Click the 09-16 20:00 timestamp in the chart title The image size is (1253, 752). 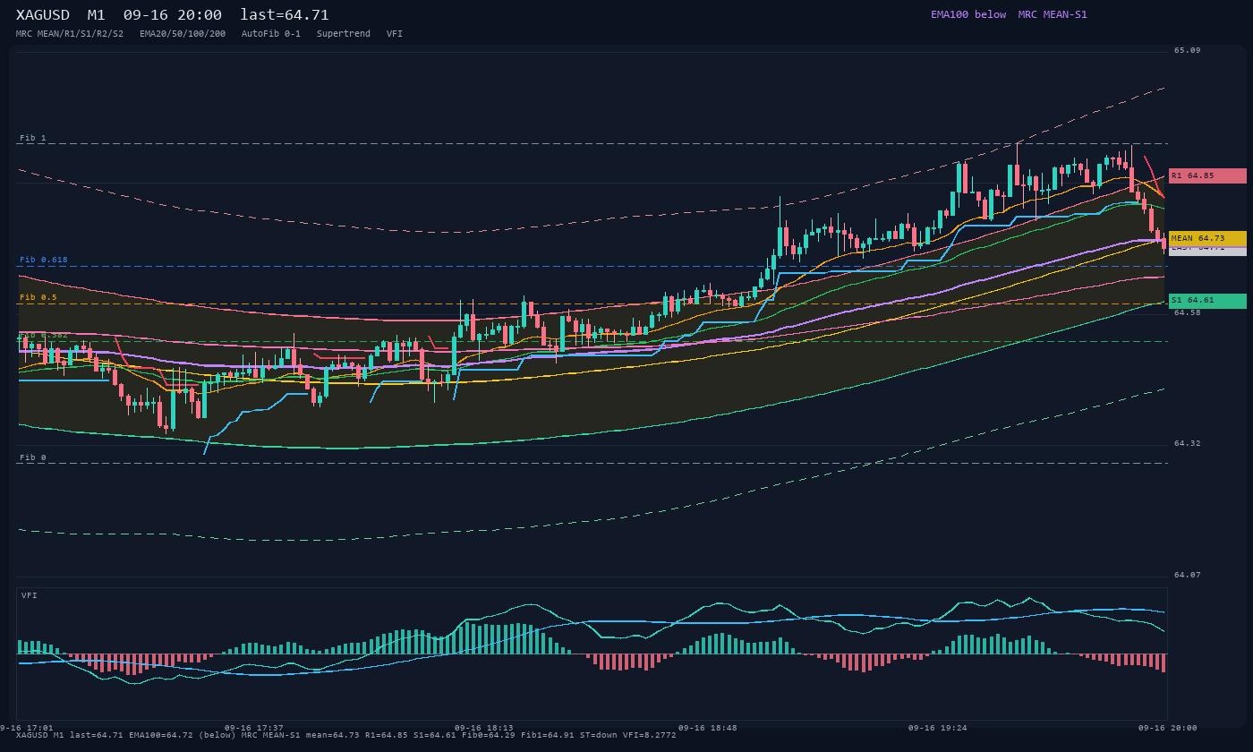pyautogui.click(x=173, y=15)
